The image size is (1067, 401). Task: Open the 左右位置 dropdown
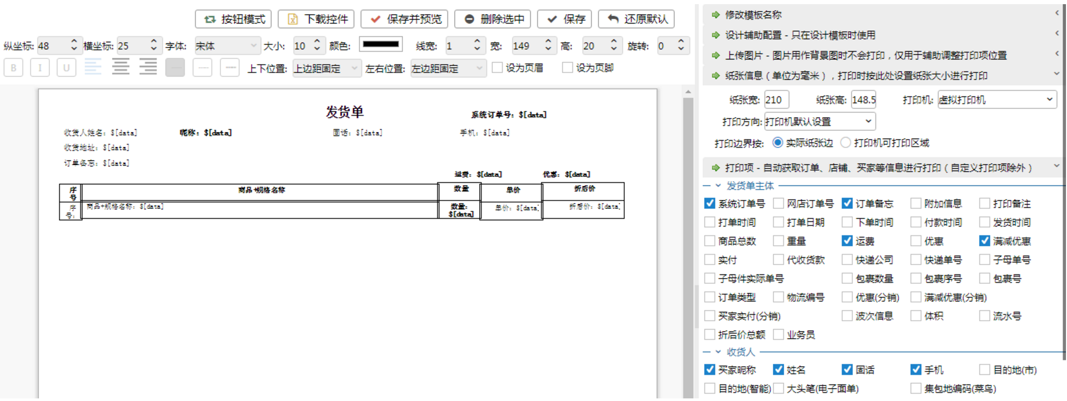pyautogui.click(x=448, y=68)
